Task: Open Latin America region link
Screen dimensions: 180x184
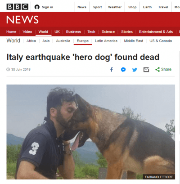Action: tap(106, 41)
